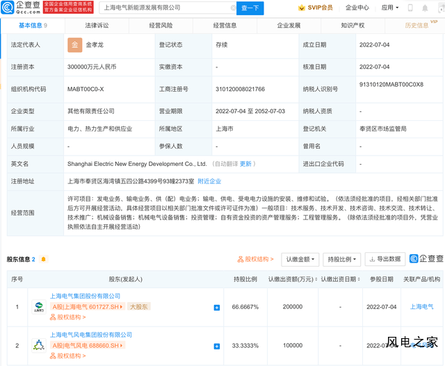Click the Qcc.com logo icon
Image resolution: width=445 pixels, height=366 pixels.
[8, 8]
